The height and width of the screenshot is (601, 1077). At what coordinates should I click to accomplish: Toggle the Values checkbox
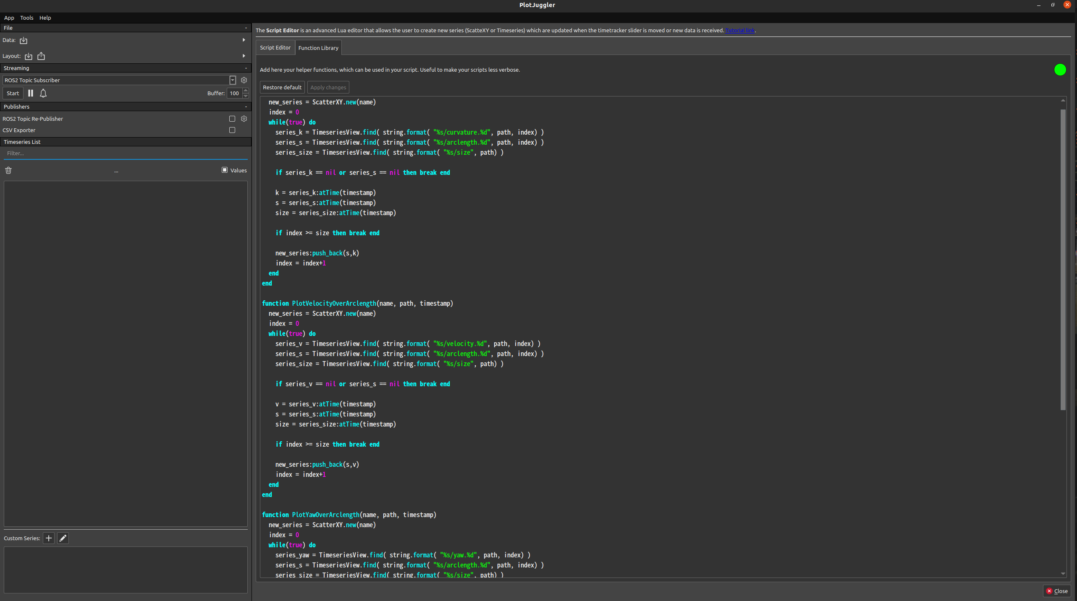[225, 170]
